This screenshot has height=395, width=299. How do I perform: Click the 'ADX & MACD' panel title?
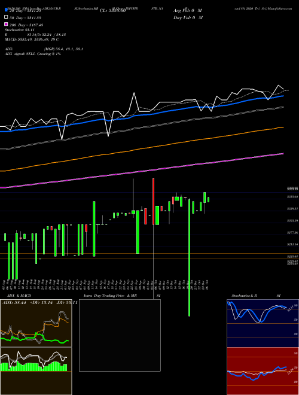19,296
